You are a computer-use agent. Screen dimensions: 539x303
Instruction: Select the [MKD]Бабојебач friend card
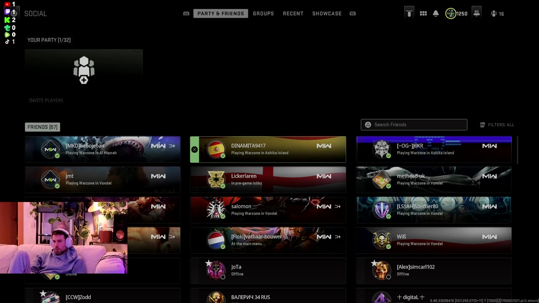(102, 149)
